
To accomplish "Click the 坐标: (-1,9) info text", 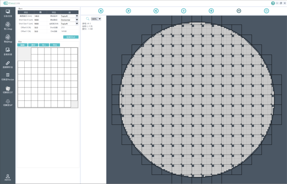I will (87, 26).
